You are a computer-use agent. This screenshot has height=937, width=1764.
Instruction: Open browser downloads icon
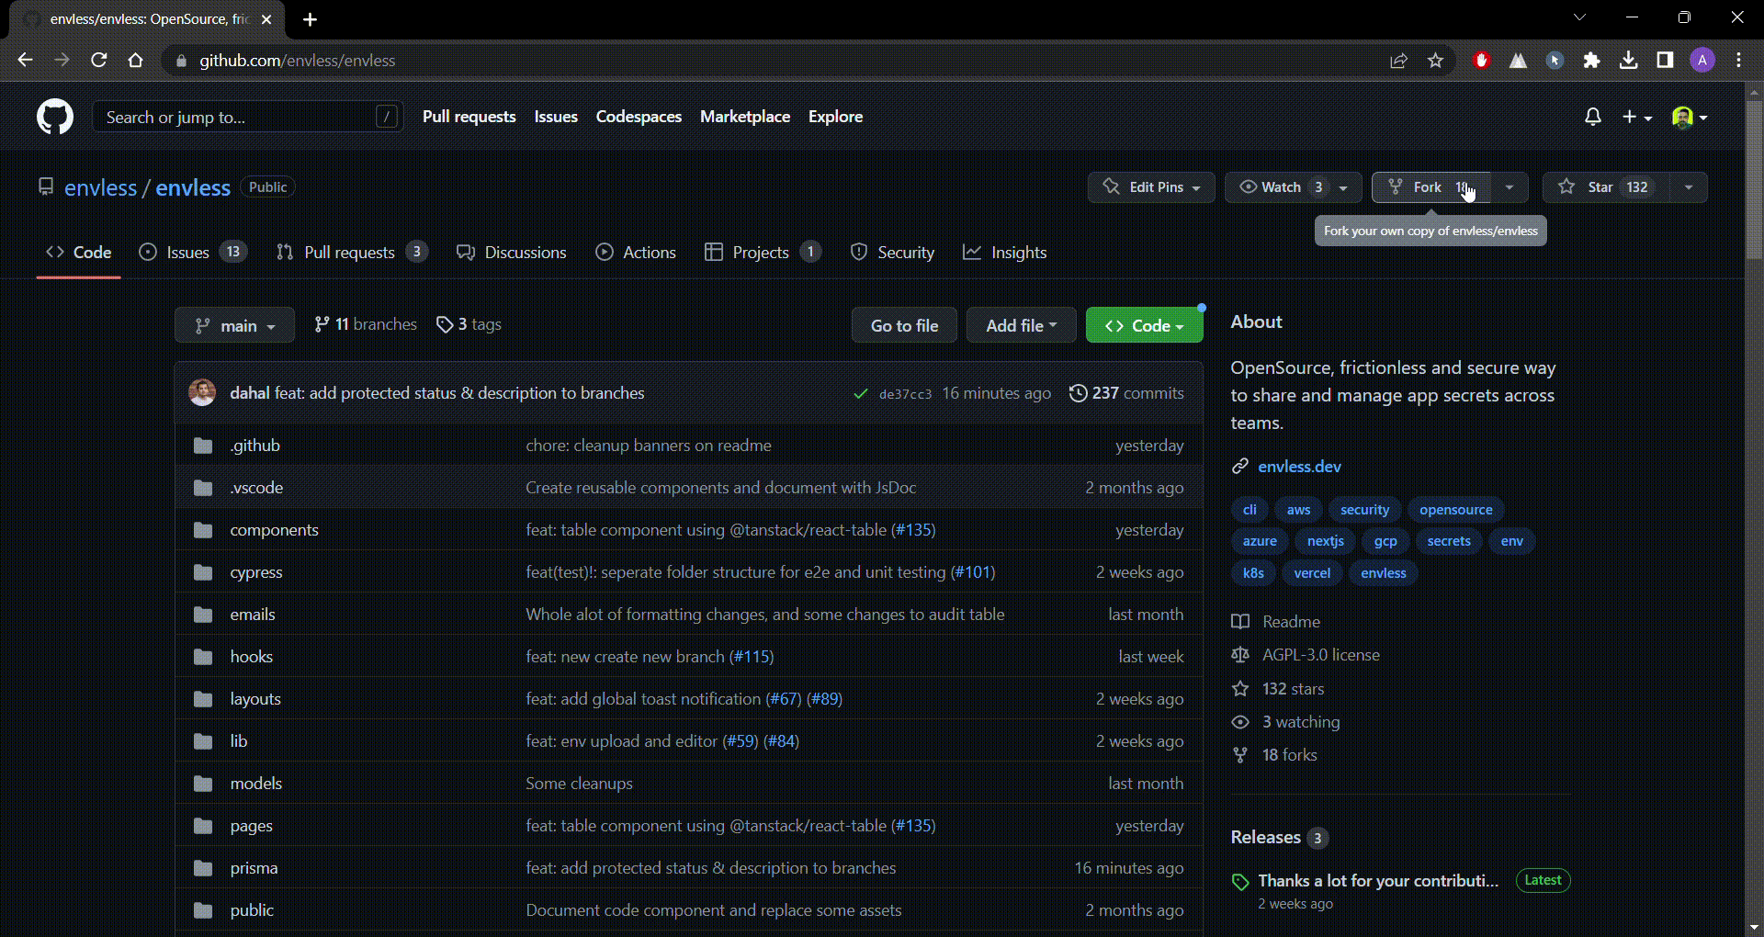[1628, 61]
